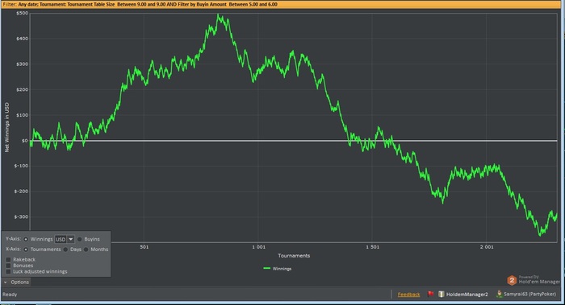This screenshot has height=305, width=565.
Task: Click the $0 y-axis label
Action: tap(24, 141)
